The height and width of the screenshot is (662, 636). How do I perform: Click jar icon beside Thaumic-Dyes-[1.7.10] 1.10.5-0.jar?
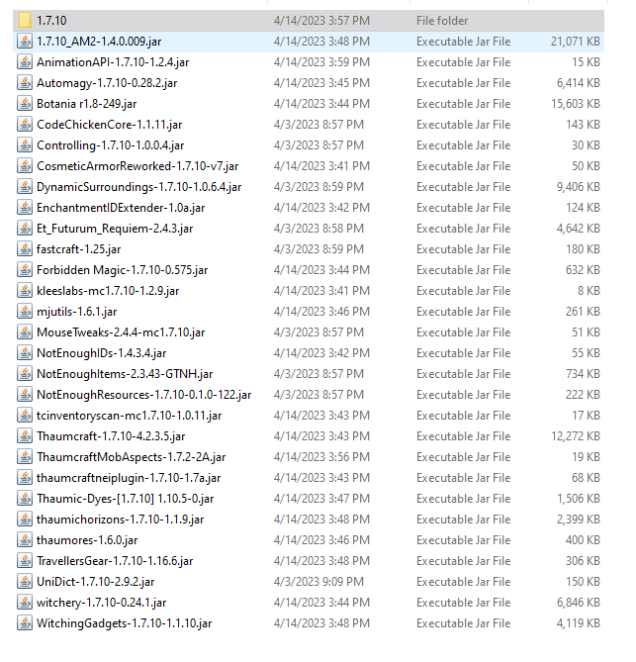(25, 498)
